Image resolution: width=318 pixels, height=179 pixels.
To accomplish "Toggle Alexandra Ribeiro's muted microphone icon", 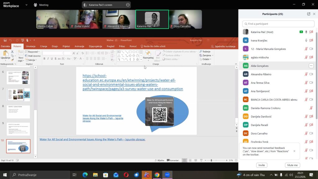I will [306, 74].
